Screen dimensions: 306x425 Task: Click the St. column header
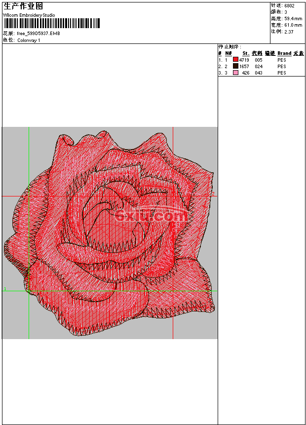(x=246, y=53)
